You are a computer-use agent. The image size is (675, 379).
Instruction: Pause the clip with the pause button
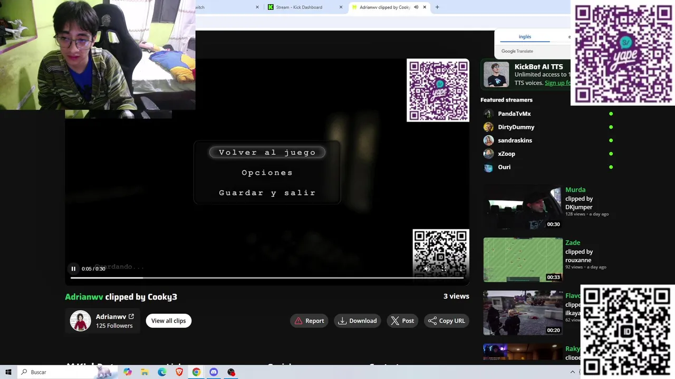[73, 269]
